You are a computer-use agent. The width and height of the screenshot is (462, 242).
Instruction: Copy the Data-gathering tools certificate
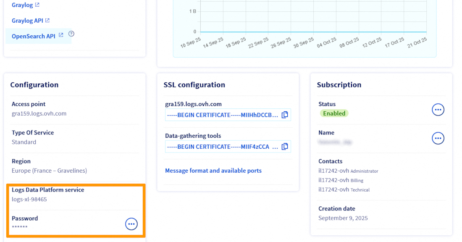(x=284, y=146)
